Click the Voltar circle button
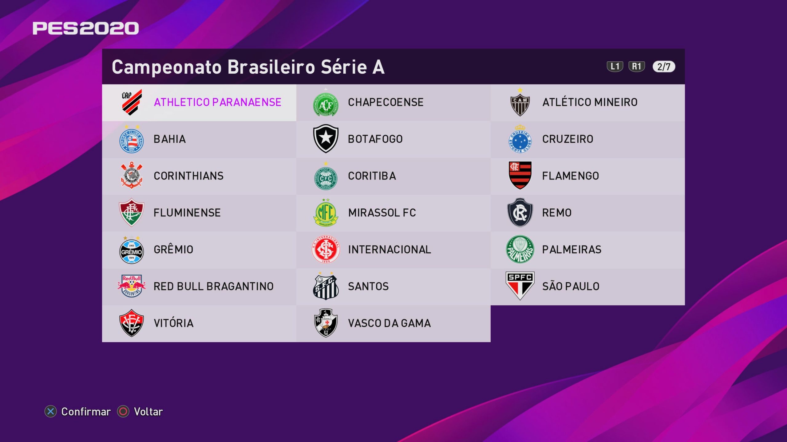Image resolution: width=787 pixels, height=442 pixels. [x=123, y=411]
